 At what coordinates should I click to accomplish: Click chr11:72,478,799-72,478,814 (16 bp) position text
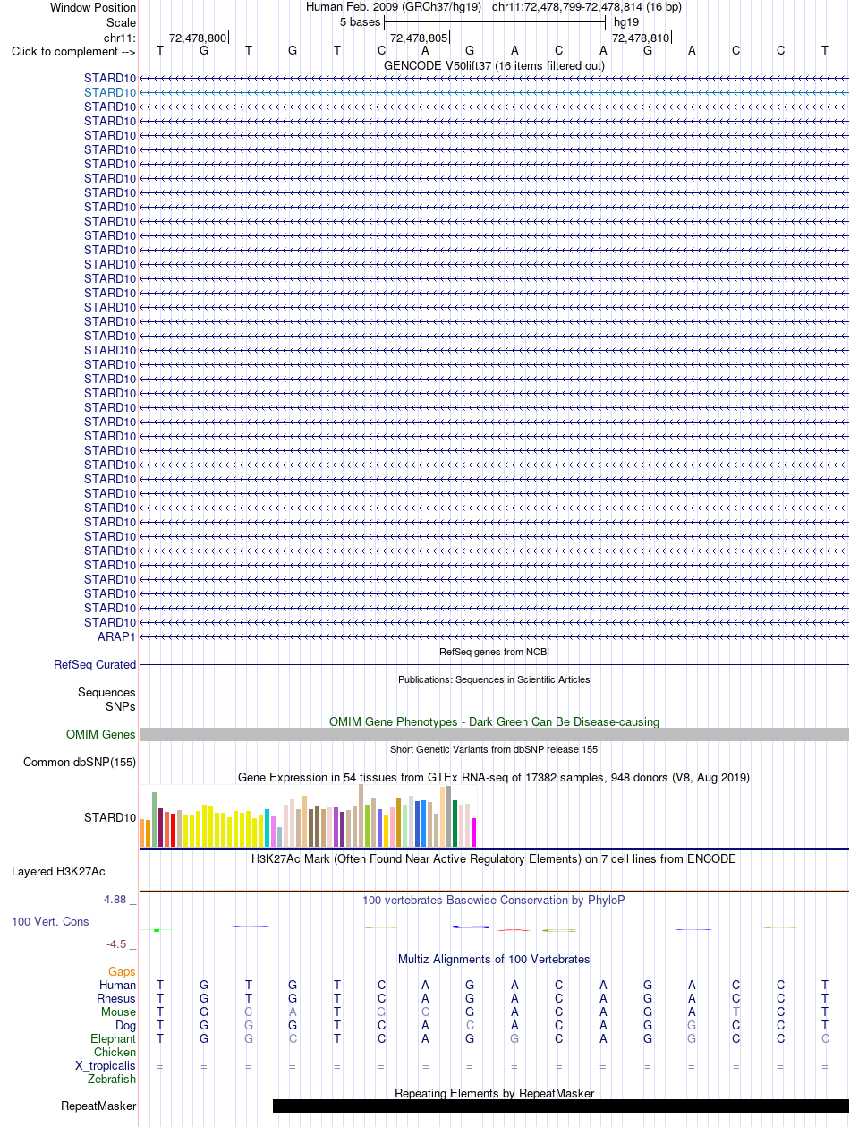pos(586,7)
